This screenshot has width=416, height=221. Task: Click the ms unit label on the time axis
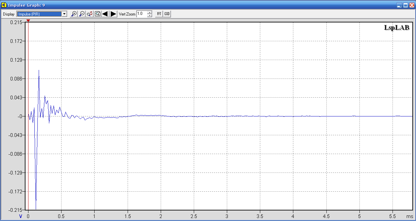coord(409,216)
